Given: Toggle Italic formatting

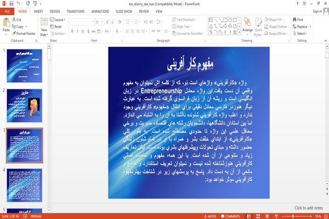Looking at the screenshot, I should tap(77, 31).
